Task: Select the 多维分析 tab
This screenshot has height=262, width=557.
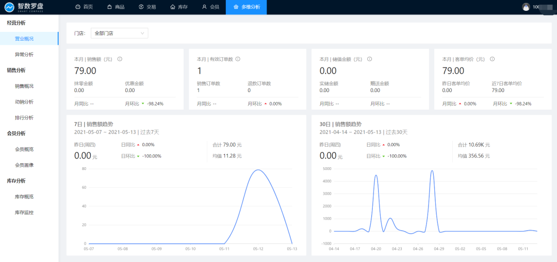Action: click(246, 7)
